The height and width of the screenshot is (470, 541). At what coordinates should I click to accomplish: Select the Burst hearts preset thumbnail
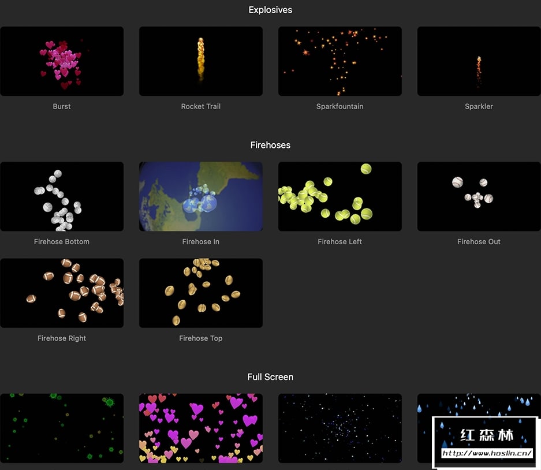point(62,61)
